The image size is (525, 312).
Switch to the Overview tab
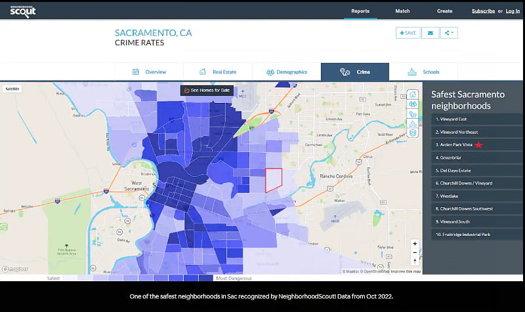point(149,72)
